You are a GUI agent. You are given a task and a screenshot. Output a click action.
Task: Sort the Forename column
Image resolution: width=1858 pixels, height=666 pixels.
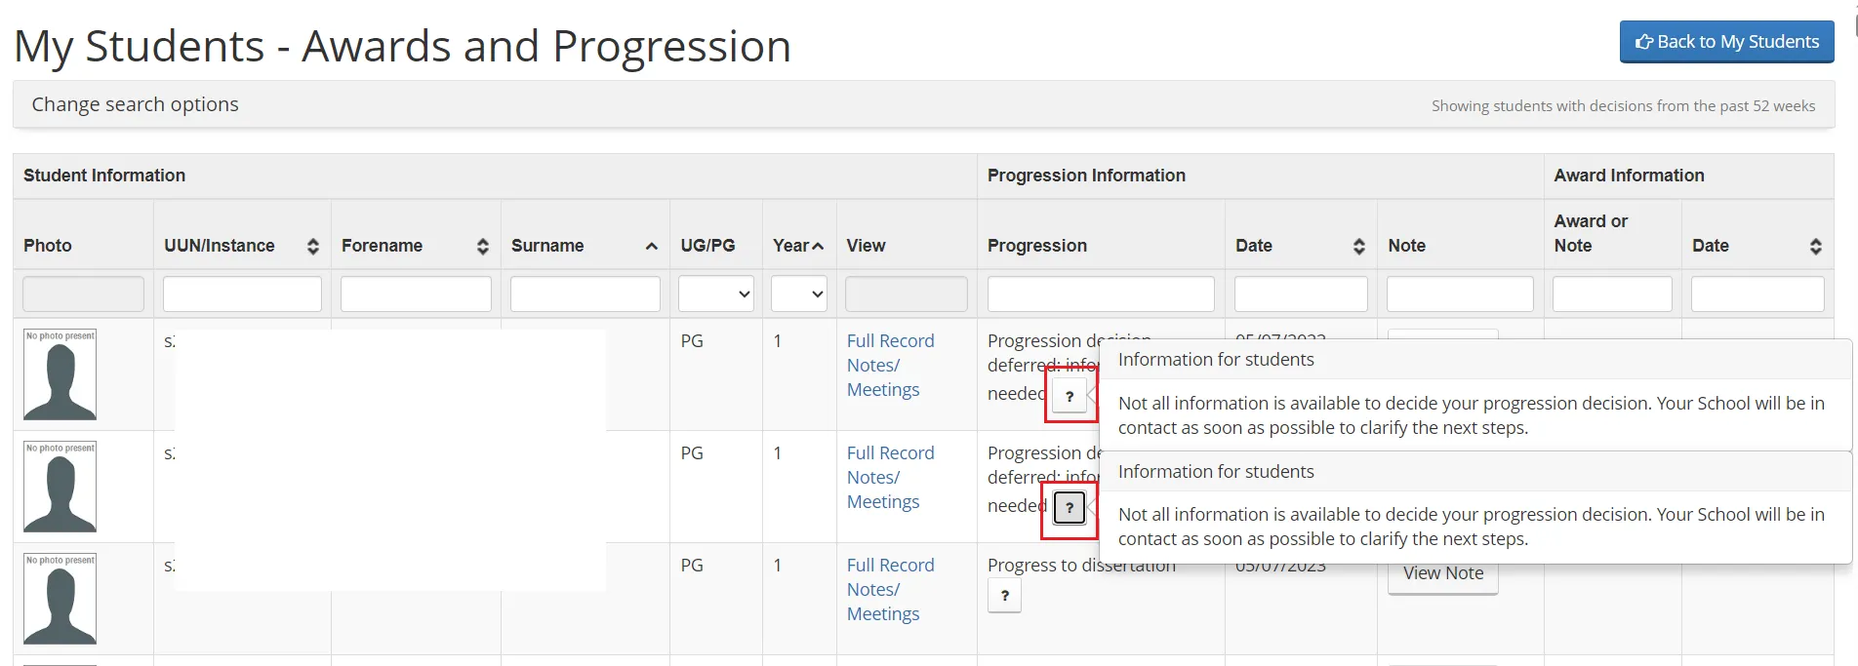(482, 246)
